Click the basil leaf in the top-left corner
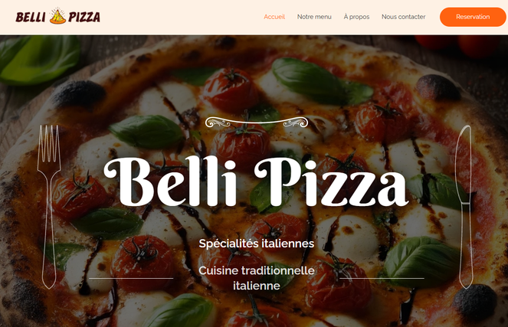 tap(39, 60)
